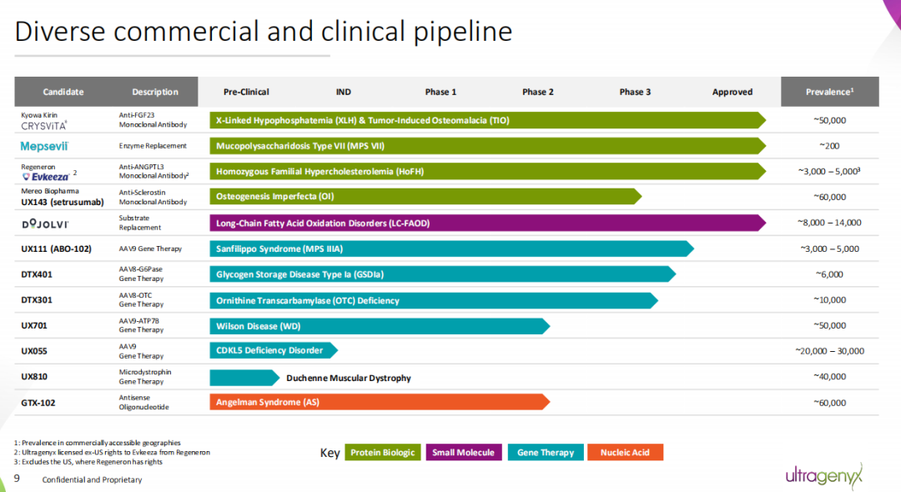Click the Prevalence column header

pos(829,92)
